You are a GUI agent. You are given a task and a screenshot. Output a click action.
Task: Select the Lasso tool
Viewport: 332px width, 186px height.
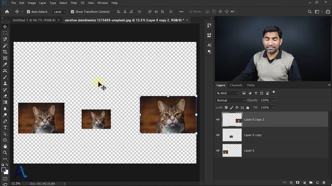click(5, 39)
